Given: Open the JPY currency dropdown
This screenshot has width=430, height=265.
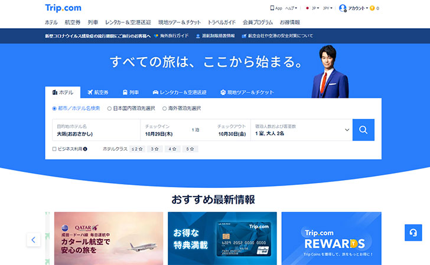Looking at the screenshot, I should coord(327,8).
